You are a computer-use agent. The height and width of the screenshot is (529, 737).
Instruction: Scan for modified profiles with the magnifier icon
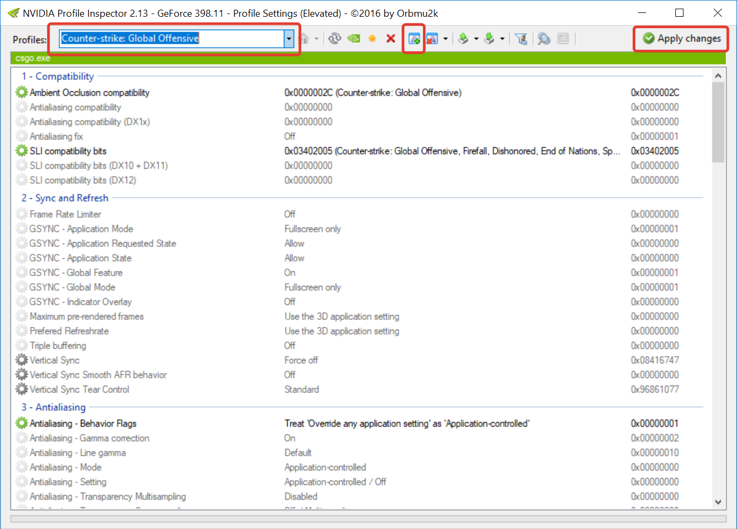(544, 38)
